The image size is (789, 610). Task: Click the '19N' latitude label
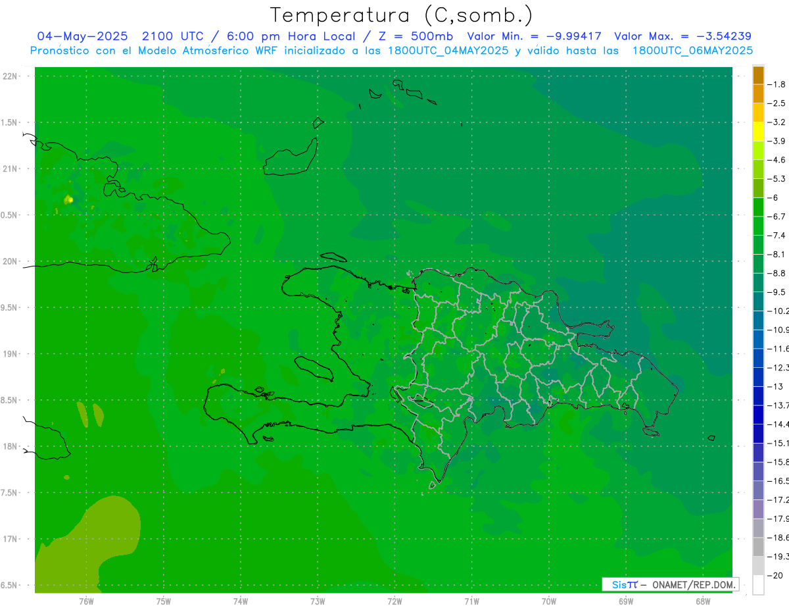click(x=10, y=354)
